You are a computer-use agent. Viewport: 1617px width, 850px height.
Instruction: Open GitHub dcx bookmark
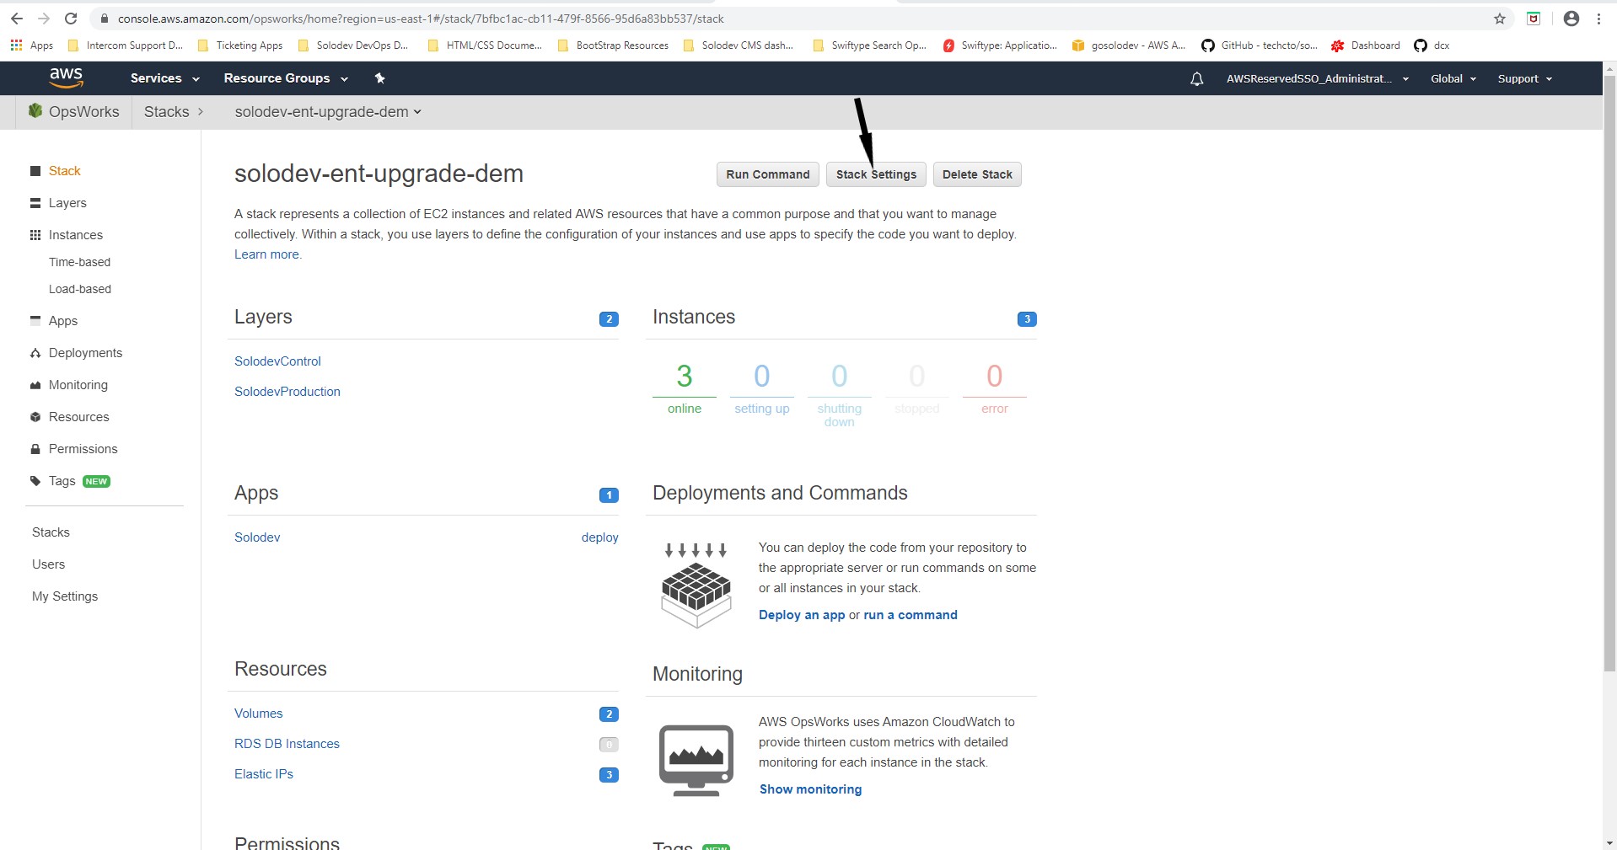[1432, 45]
